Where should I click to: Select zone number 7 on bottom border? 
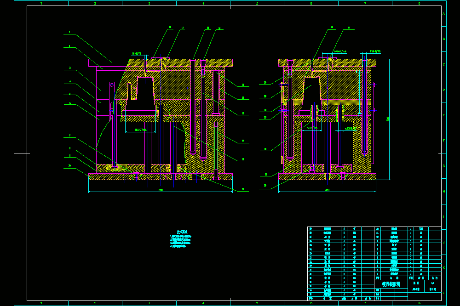pyautogui.click(x=365, y=303)
